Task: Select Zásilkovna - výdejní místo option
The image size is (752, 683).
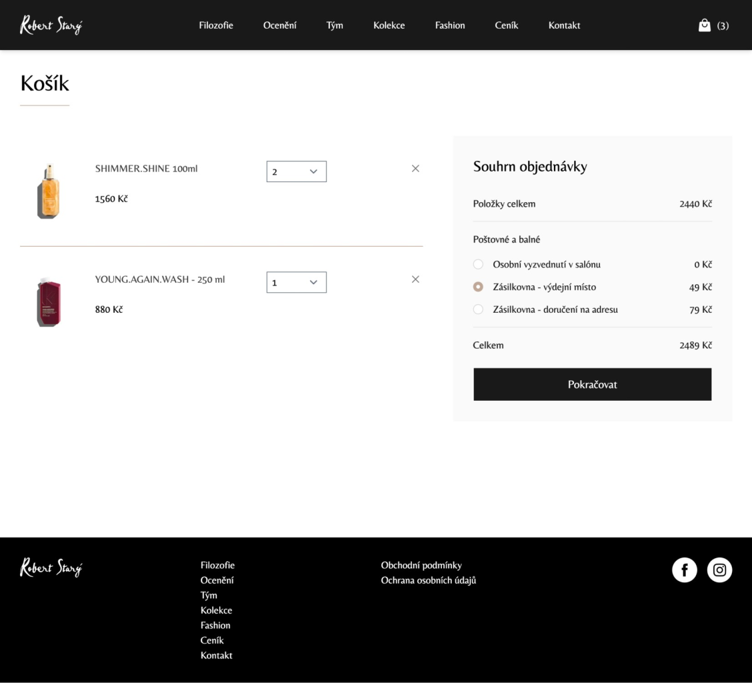Action: (478, 287)
